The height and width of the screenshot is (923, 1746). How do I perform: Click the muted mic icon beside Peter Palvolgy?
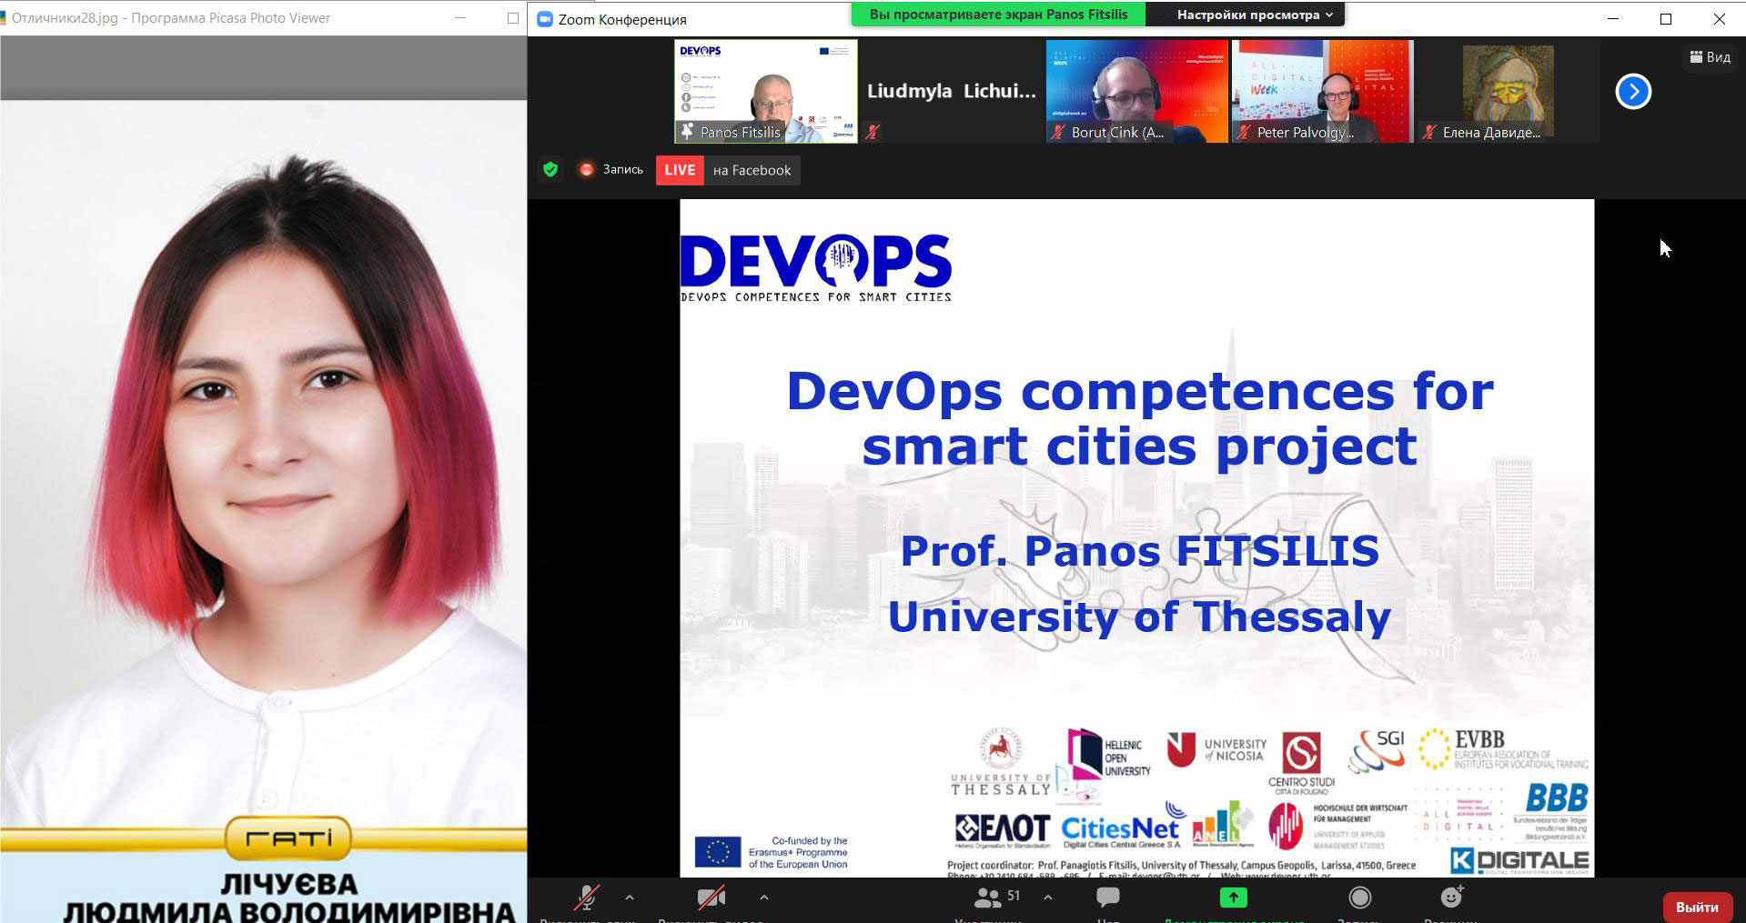coord(1243,133)
